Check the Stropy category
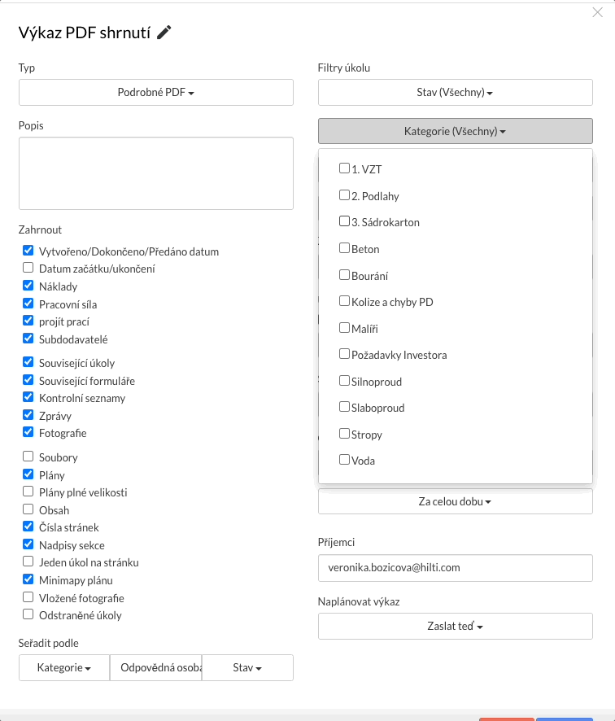Image resolution: width=615 pixels, height=721 pixels. point(344,433)
